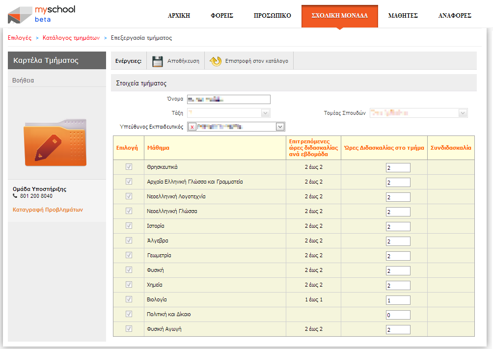
Task: Toggle the Αρχαία Ελληνική Γλώσσα checkbox
Action: pos(129,182)
